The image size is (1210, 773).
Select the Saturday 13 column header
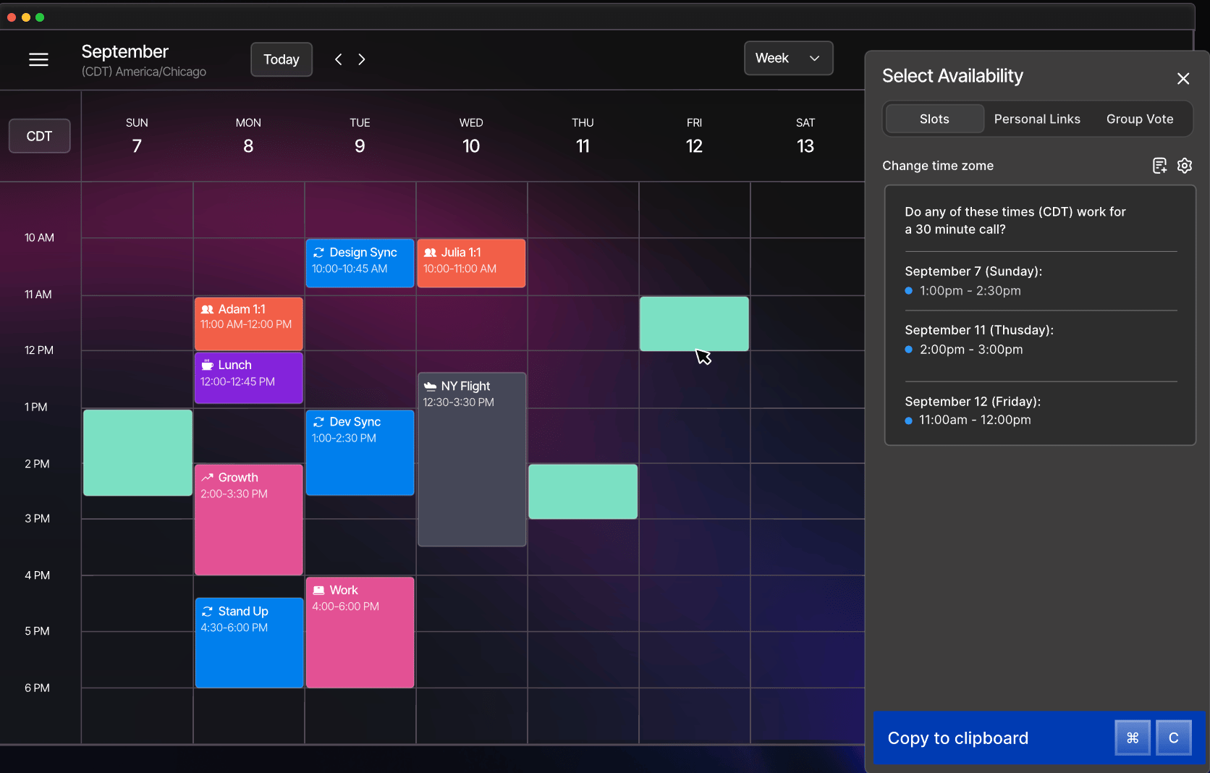coord(805,136)
